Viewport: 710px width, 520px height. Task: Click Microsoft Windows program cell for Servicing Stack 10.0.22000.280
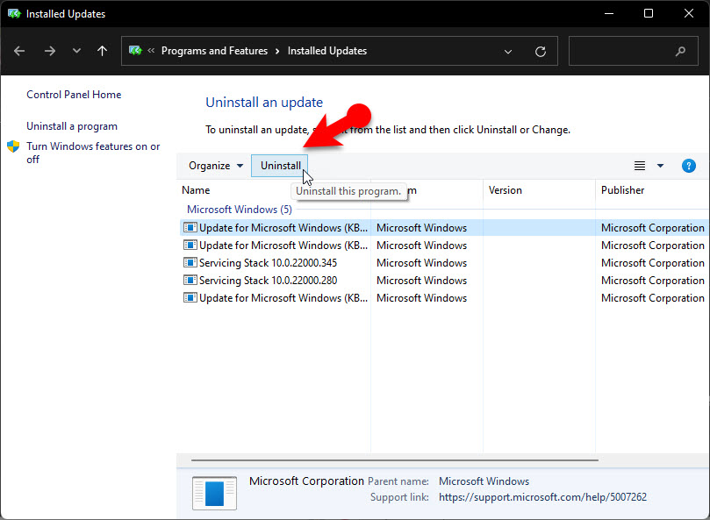pyautogui.click(x=421, y=281)
